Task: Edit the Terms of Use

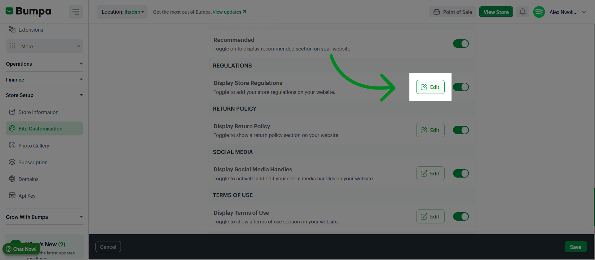Action: click(x=430, y=217)
